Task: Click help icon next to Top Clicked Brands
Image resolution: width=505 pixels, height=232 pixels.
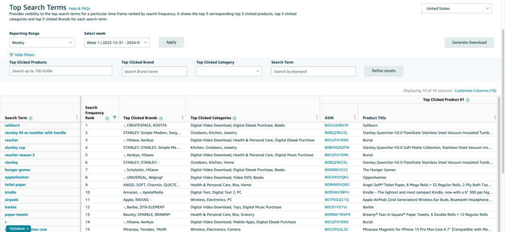Action: (161, 118)
